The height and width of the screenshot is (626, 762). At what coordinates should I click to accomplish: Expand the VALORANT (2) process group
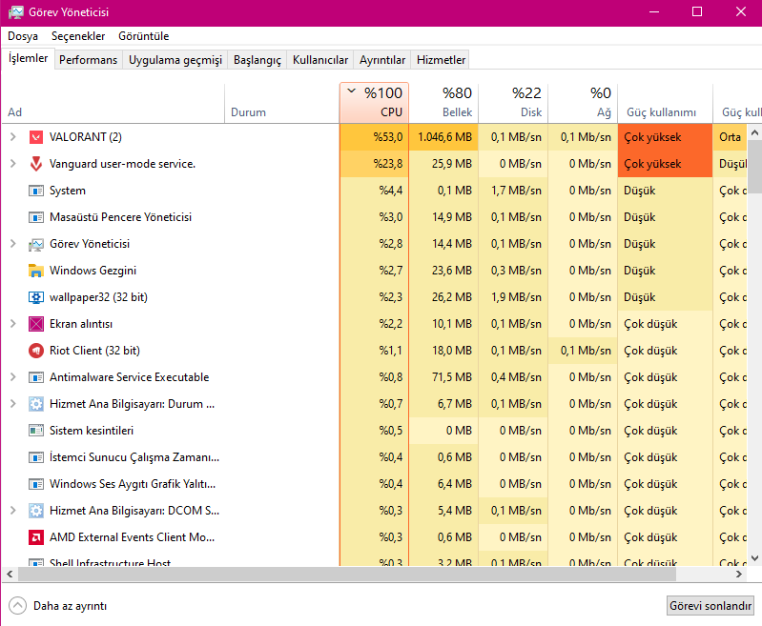[x=13, y=137]
